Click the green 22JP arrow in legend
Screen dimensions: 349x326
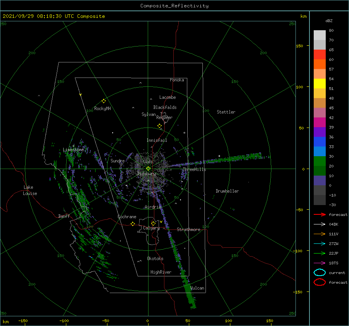click(x=320, y=253)
